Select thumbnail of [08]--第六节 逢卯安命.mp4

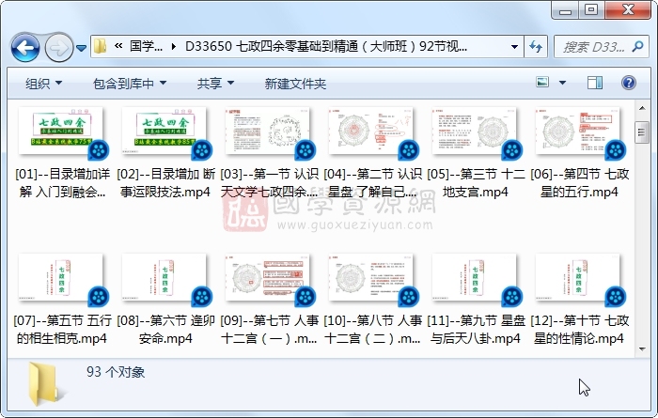click(x=164, y=277)
